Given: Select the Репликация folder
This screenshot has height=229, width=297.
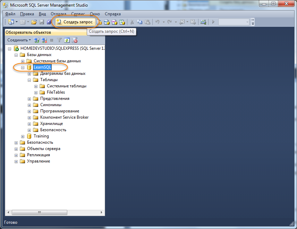Looking at the screenshot, I should point(39,155).
